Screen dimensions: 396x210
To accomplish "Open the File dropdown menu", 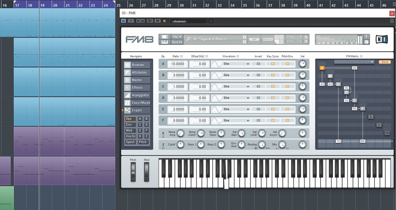I will (x=177, y=37).
